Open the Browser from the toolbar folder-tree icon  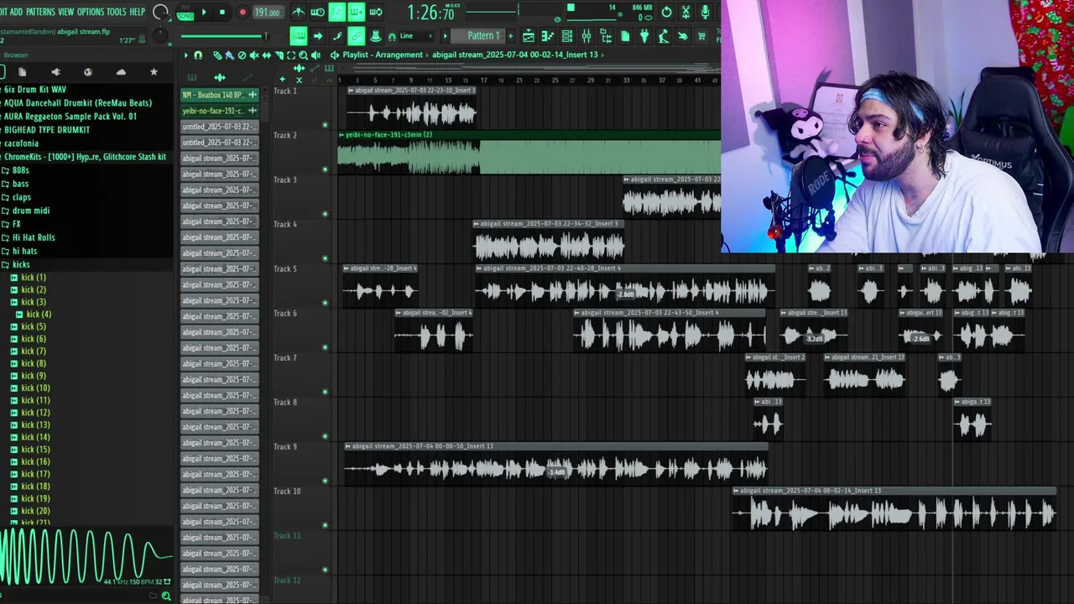point(606,35)
